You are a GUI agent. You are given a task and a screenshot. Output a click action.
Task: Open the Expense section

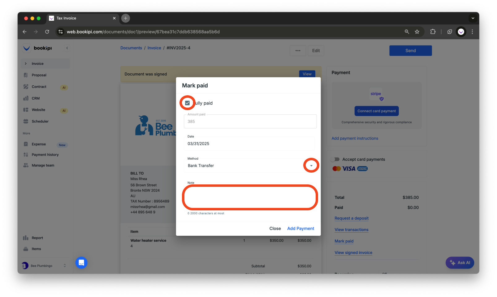click(x=38, y=144)
